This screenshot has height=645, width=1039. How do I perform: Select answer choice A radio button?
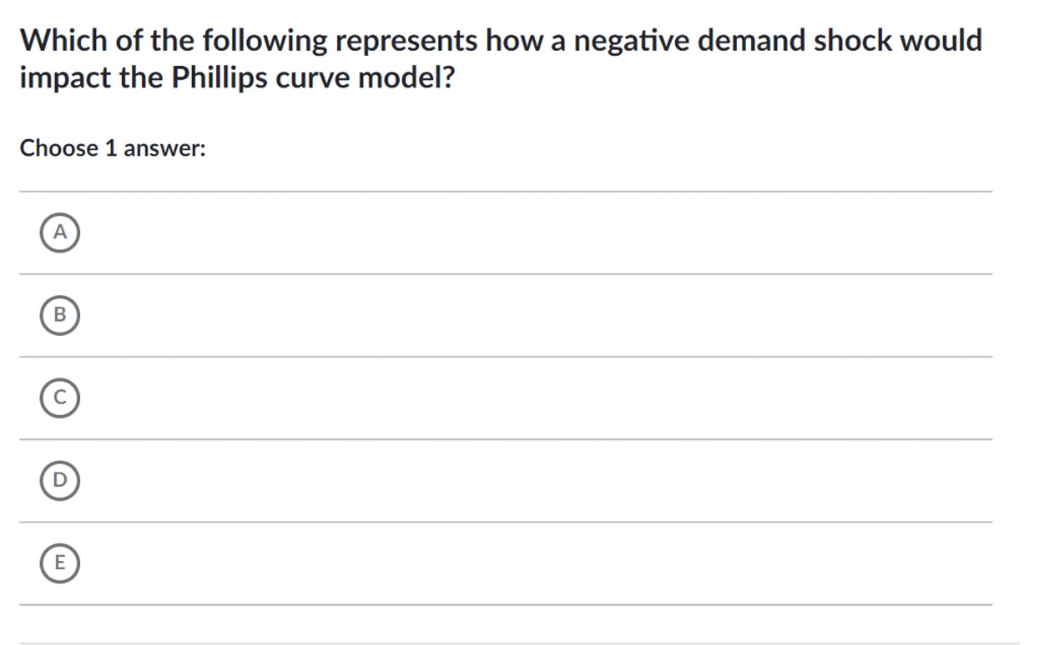60,233
